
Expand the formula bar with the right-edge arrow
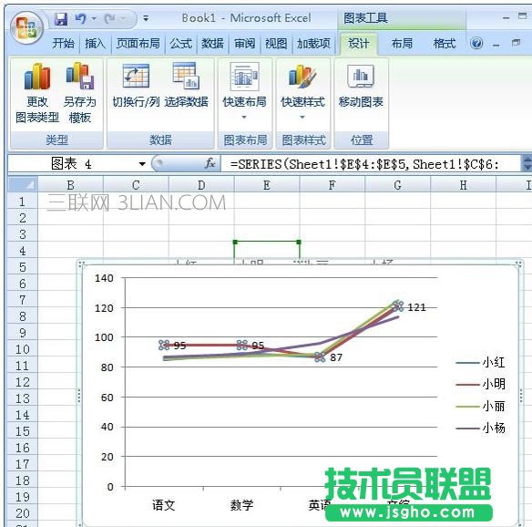click(x=527, y=164)
